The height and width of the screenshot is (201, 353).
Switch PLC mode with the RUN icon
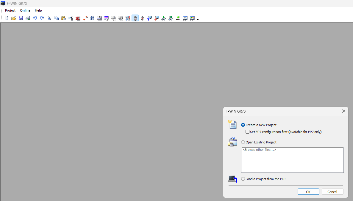click(x=178, y=18)
